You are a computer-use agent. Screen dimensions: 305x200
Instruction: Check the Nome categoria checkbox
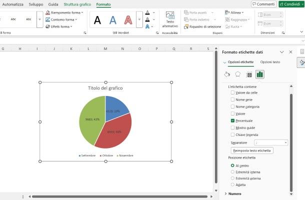[x=232, y=106]
